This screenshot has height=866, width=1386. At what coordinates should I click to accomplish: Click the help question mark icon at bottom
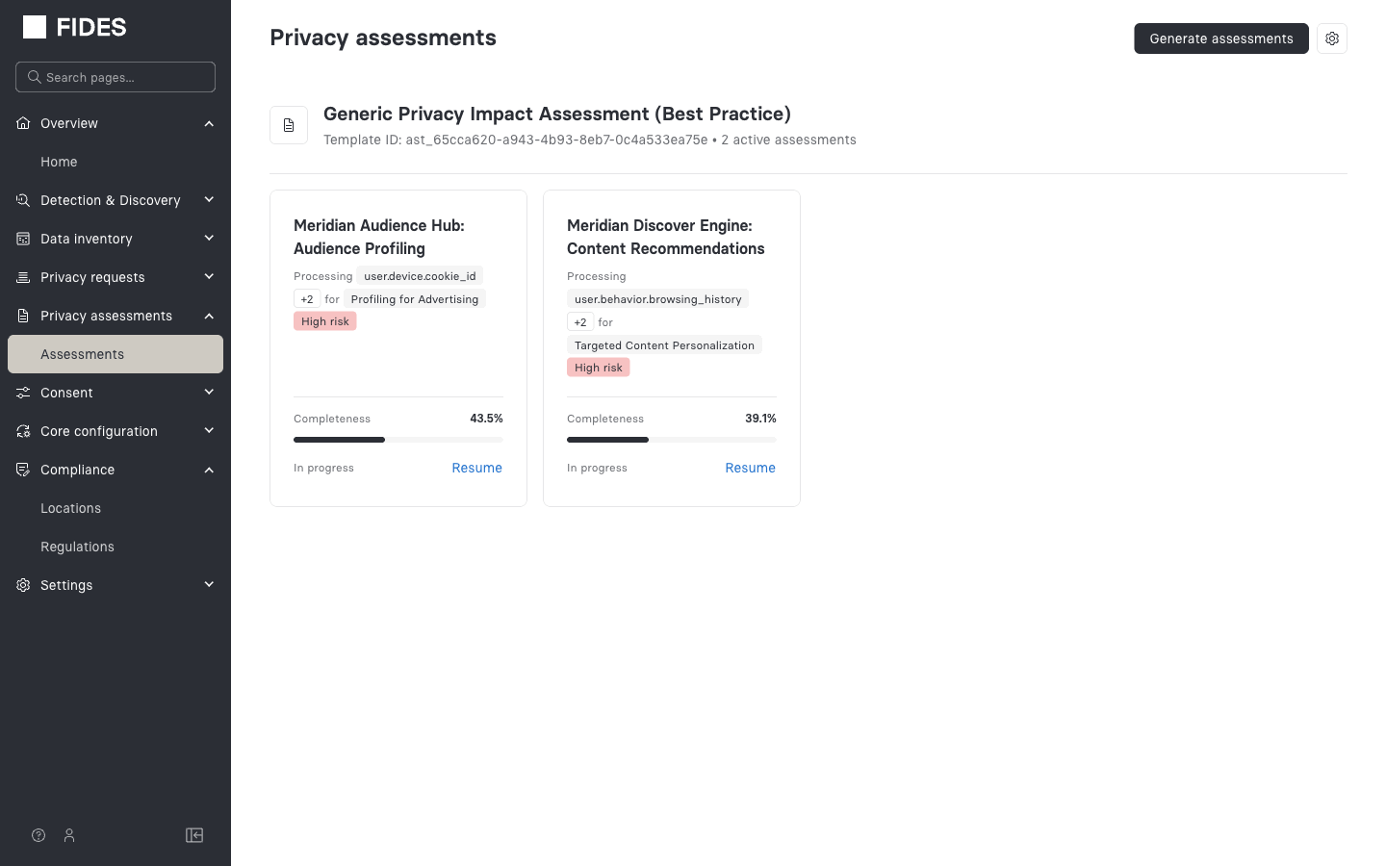point(38,835)
